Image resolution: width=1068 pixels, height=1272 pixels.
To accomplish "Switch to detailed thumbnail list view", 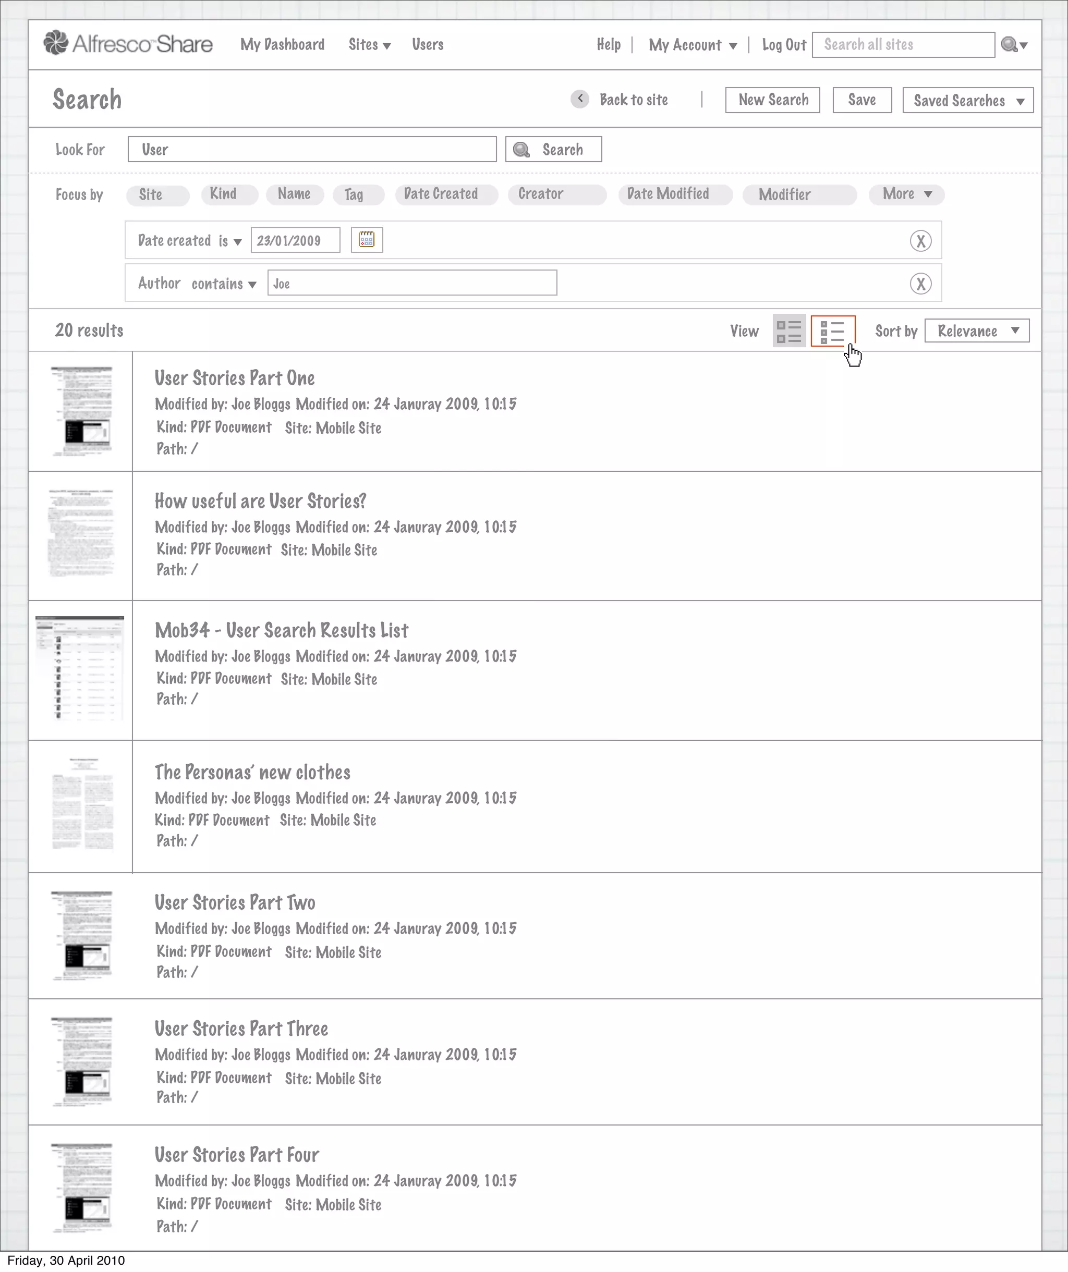I will click(788, 331).
